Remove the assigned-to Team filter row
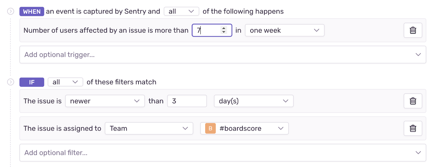Image resolution: width=432 pixels, height=167 pixels. (413, 128)
